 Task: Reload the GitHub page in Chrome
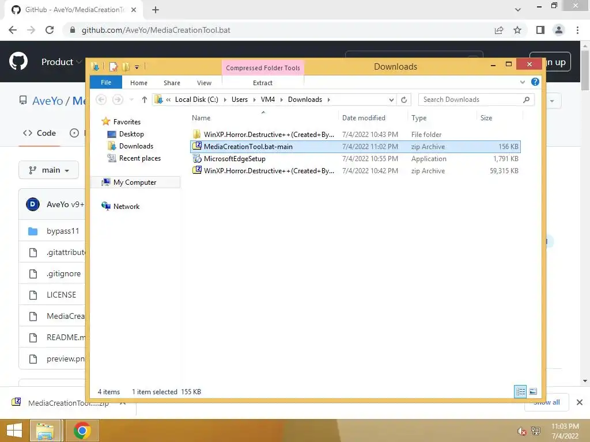click(x=50, y=30)
